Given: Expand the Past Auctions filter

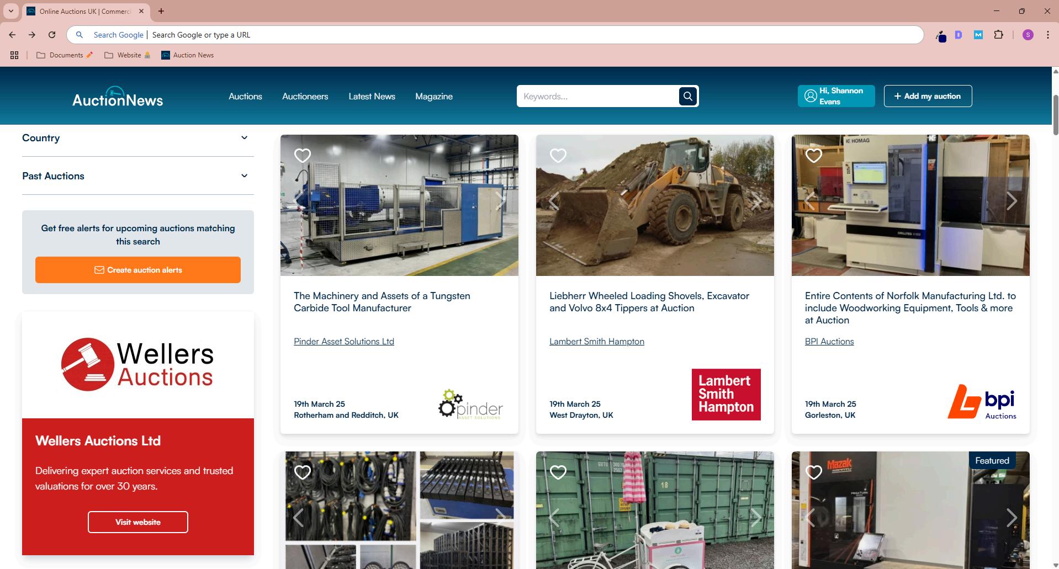Looking at the screenshot, I should point(137,176).
